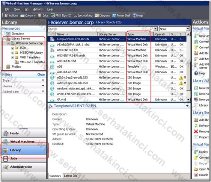Viewport: 211px width, 182px height.
Task: Click the Deploy virtual machine icon
Action: pyautogui.click(x=196, y=152)
